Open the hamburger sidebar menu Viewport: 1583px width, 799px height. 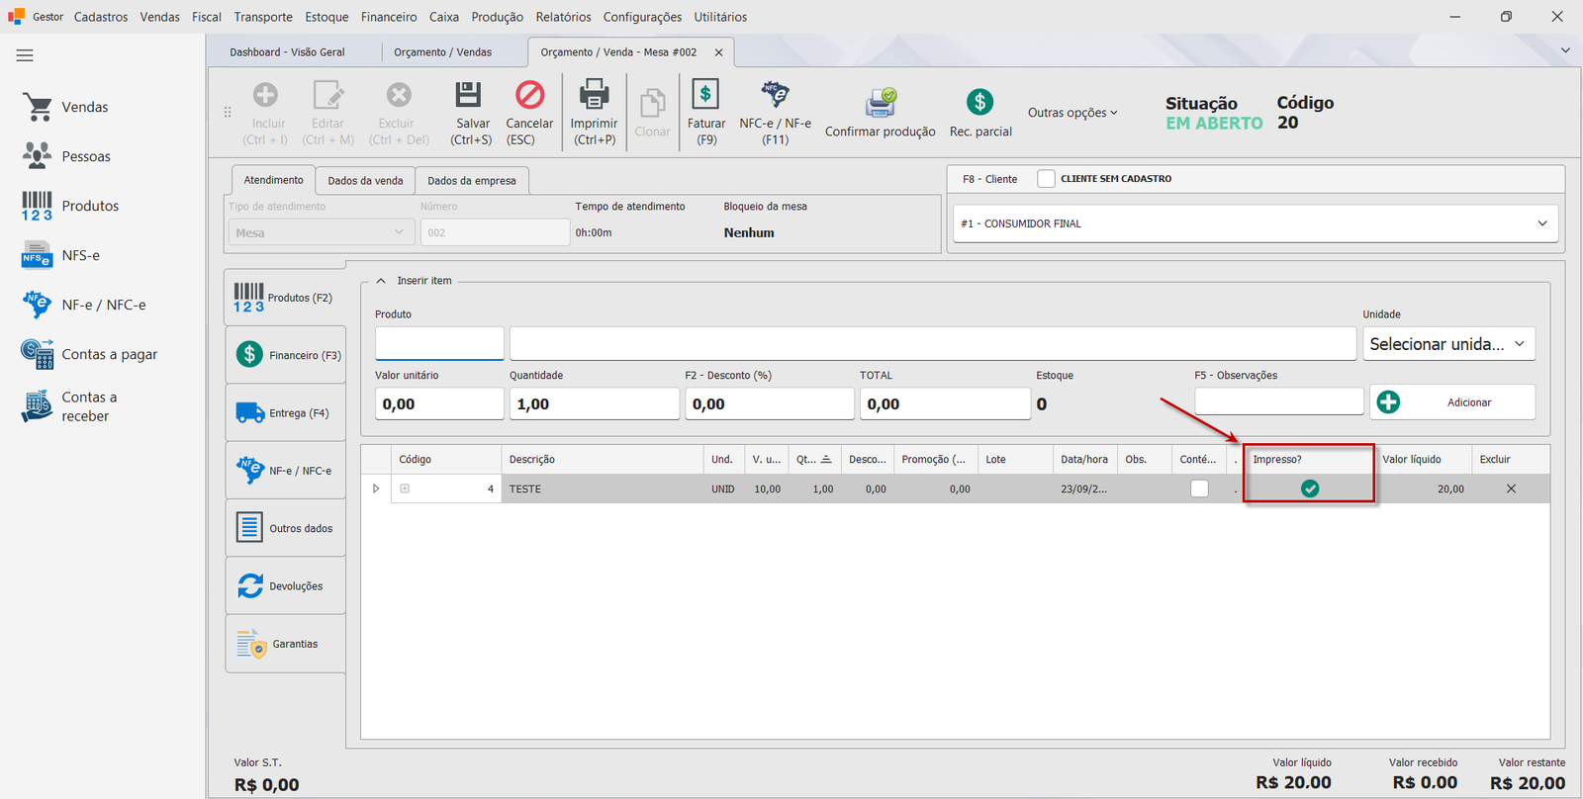click(x=25, y=55)
